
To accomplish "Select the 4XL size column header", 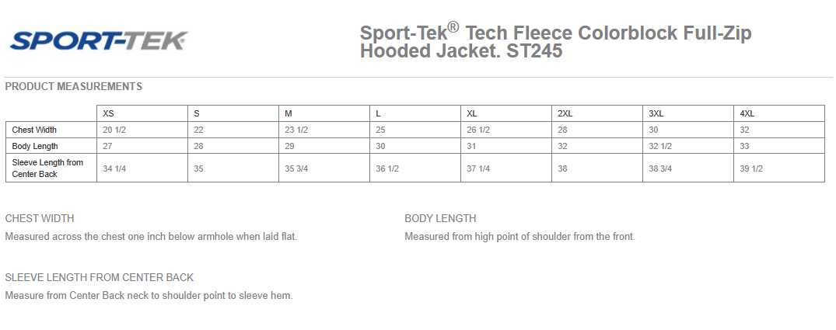I will coord(748,113).
